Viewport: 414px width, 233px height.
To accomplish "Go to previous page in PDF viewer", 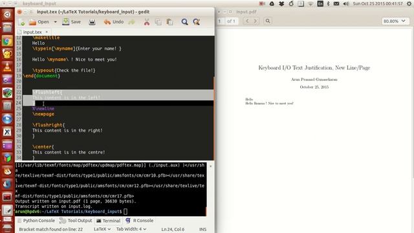I will point(247,21).
